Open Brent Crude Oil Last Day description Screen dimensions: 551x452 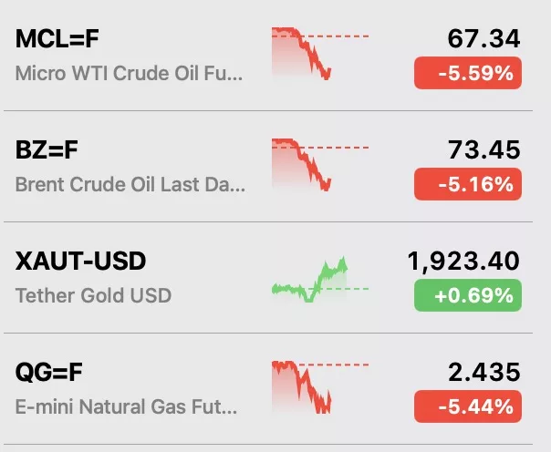(130, 185)
